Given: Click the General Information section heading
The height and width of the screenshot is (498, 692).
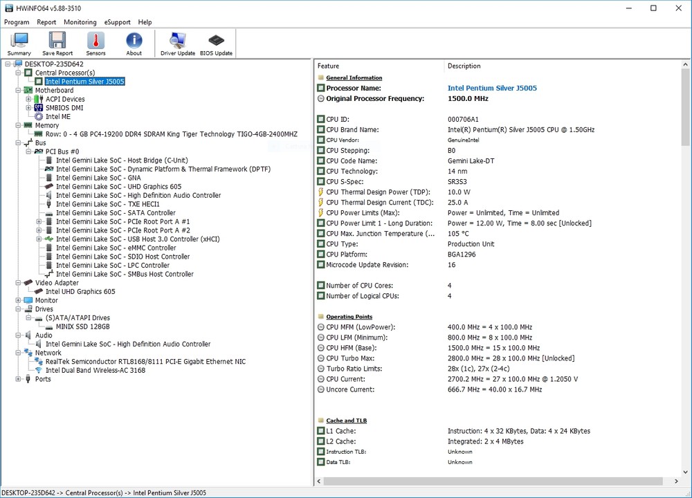Looking at the screenshot, I should point(354,77).
